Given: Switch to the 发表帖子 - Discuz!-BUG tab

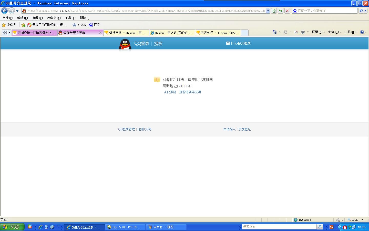Looking at the screenshot, I should click(218, 33).
